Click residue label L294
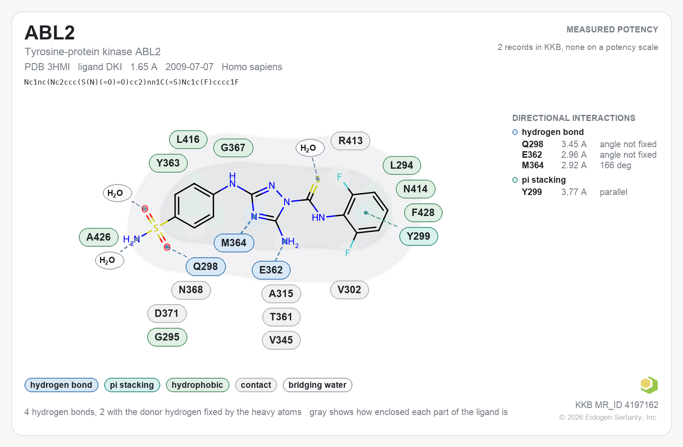This screenshot has width=683, height=447. coord(402,166)
